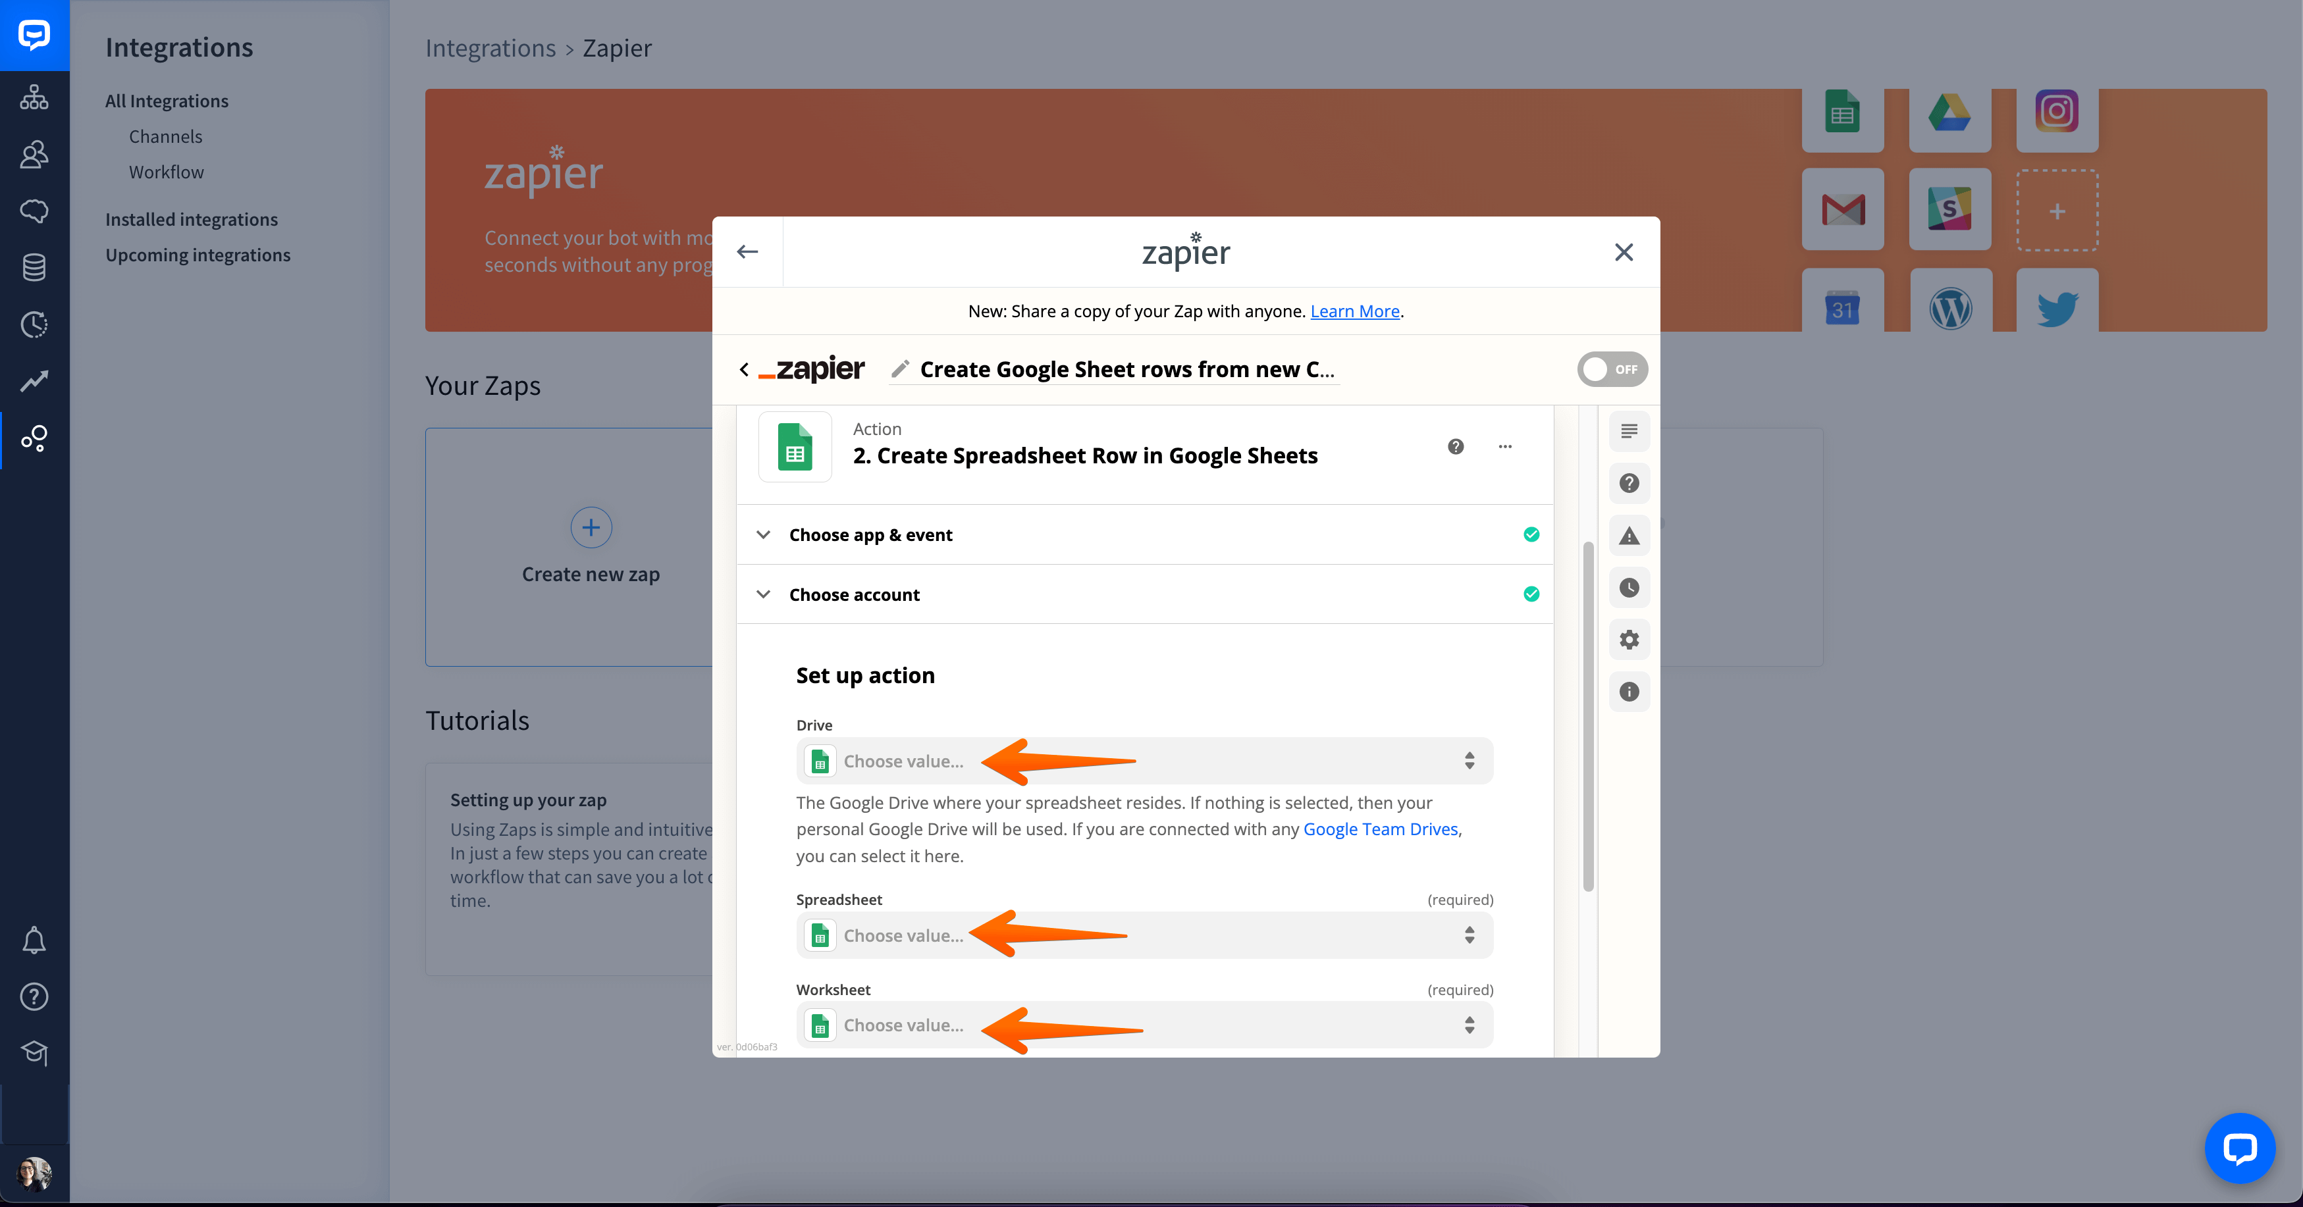Open the action step three-dot menu
2303x1207 pixels.
click(1504, 447)
